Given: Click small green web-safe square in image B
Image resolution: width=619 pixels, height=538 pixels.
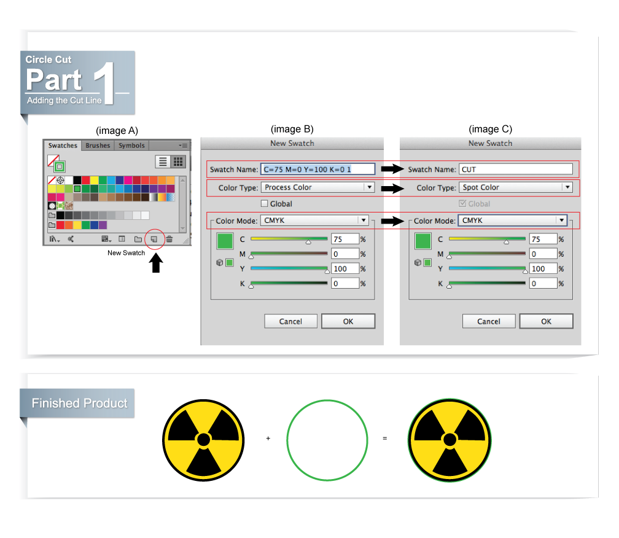Looking at the screenshot, I should pyautogui.click(x=230, y=262).
